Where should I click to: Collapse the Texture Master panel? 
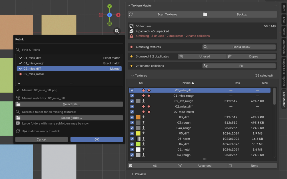[129, 6]
